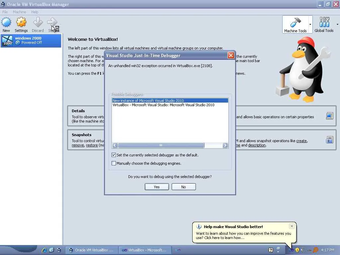Click the taskbar language bar options arrow
The image size is (340, 255).
point(278,252)
